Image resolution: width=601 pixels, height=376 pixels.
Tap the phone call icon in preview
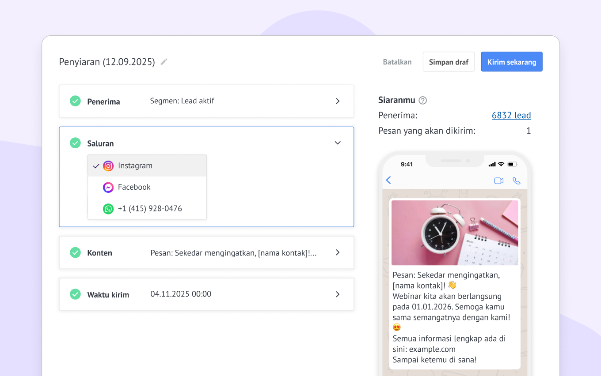tap(516, 180)
